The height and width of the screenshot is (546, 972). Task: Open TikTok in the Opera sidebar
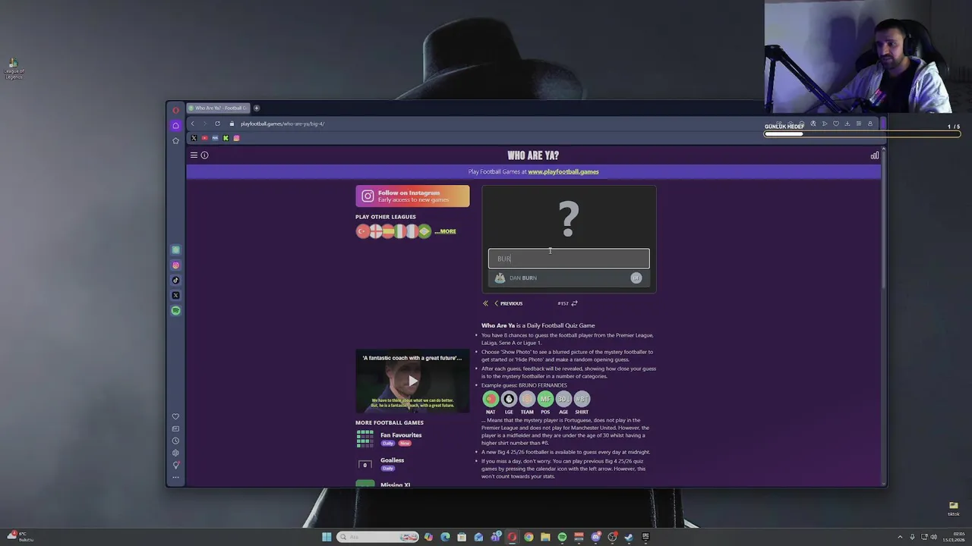[175, 280]
